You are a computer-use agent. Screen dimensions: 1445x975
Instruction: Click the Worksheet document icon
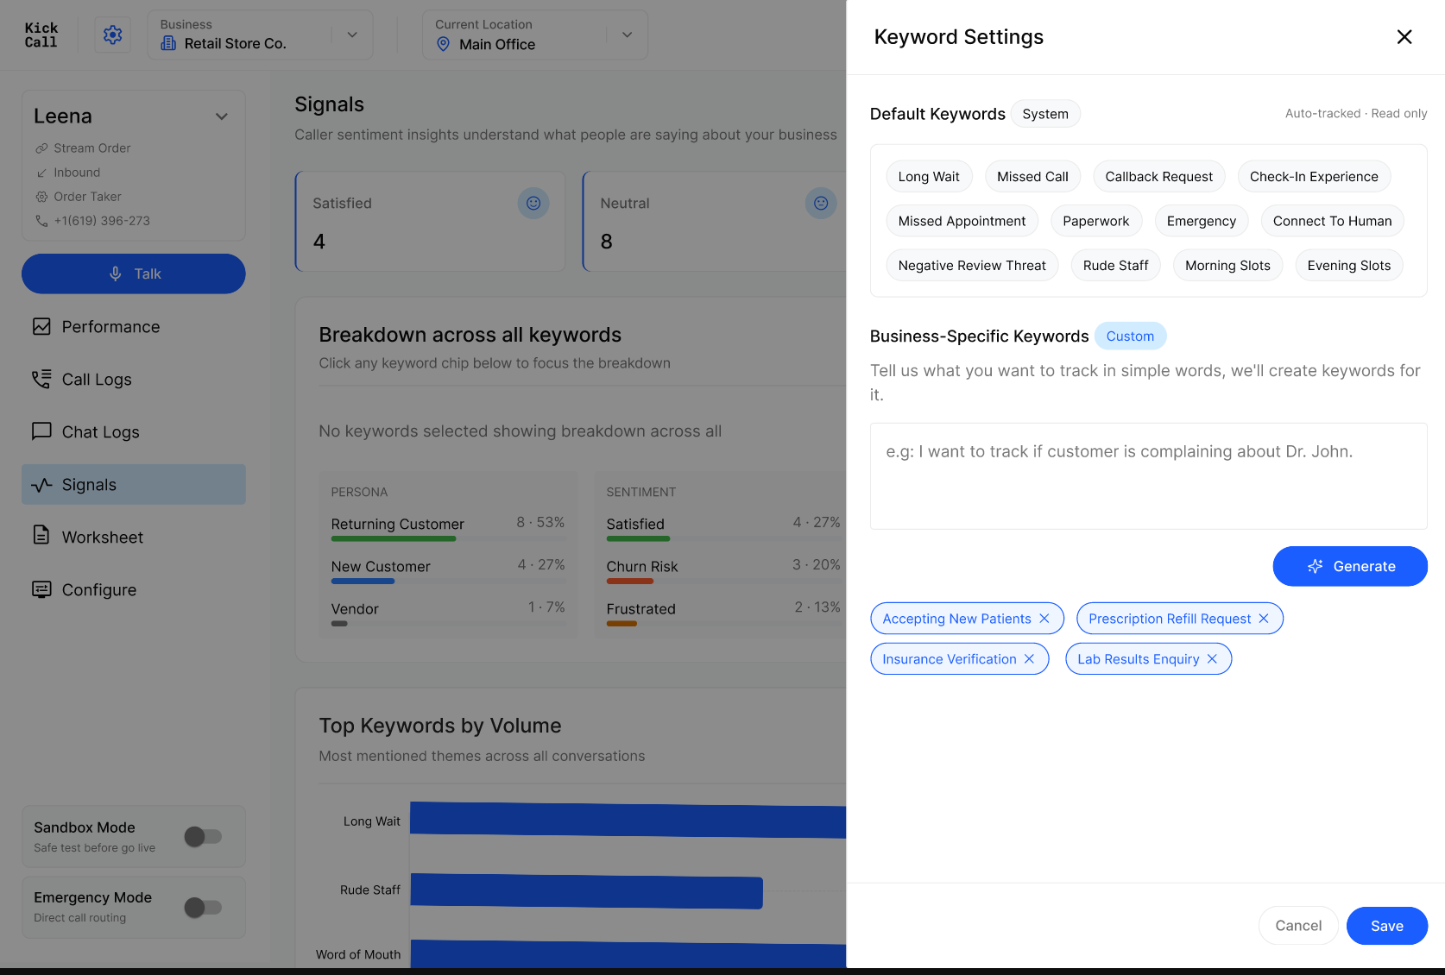click(41, 536)
